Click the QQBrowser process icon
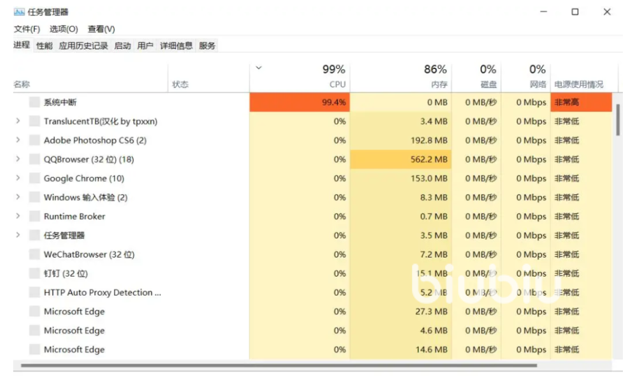The width and height of the screenshot is (634, 376). click(34, 160)
